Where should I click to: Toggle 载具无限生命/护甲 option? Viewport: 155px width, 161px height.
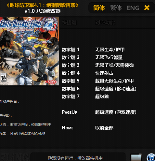tap(114, 81)
